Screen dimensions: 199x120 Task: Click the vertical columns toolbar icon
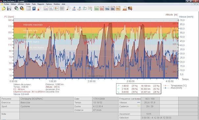coord(62,9)
